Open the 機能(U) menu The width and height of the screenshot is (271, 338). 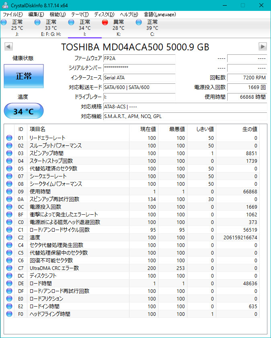57,15
